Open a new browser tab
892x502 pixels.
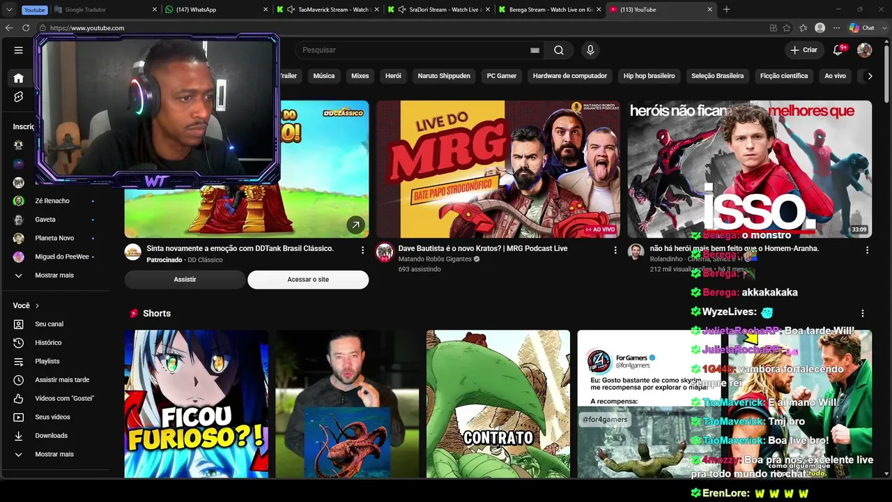click(x=726, y=10)
